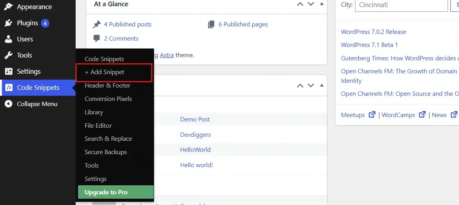
Task: Open WordPress 7.0.2 Release news link
Action: pos(374,32)
